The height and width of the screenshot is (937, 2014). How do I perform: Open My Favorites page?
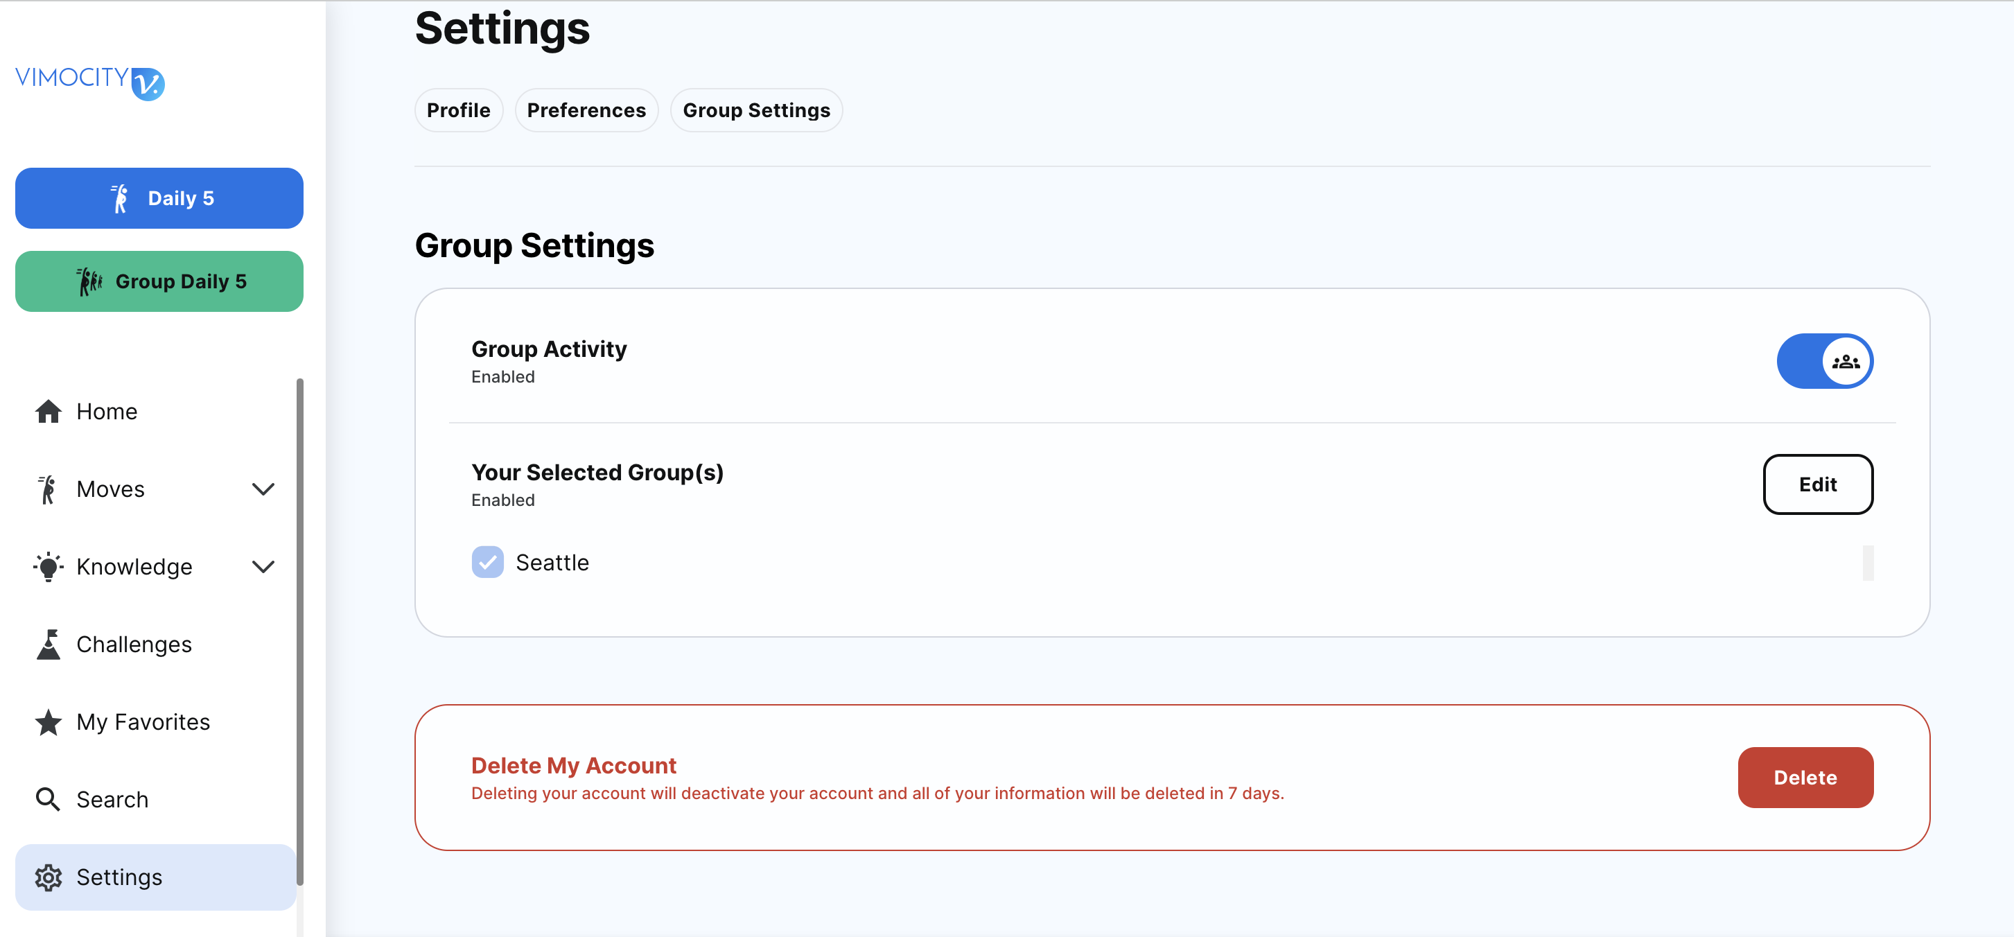click(155, 722)
